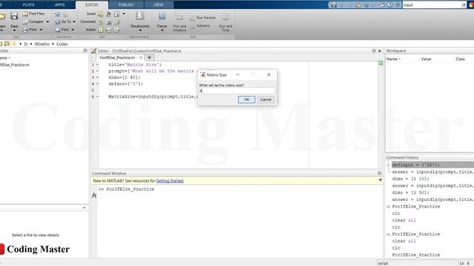Switch to the PUBLISH ribbon tab
Screen dimensions: 474x266
pos(126,5)
